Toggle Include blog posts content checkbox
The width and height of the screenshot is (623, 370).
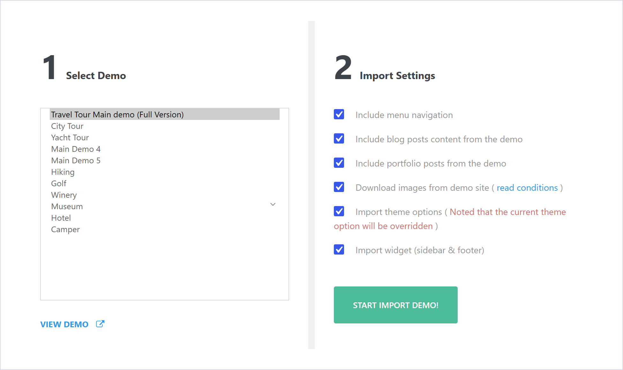click(x=339, y=138)
